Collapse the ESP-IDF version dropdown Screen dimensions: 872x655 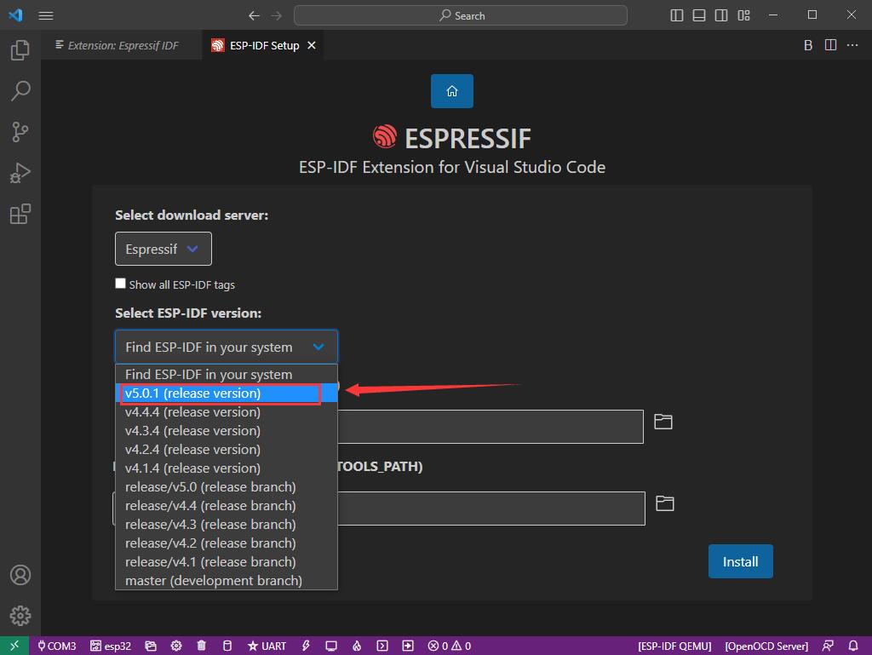[x=226, y=347]
